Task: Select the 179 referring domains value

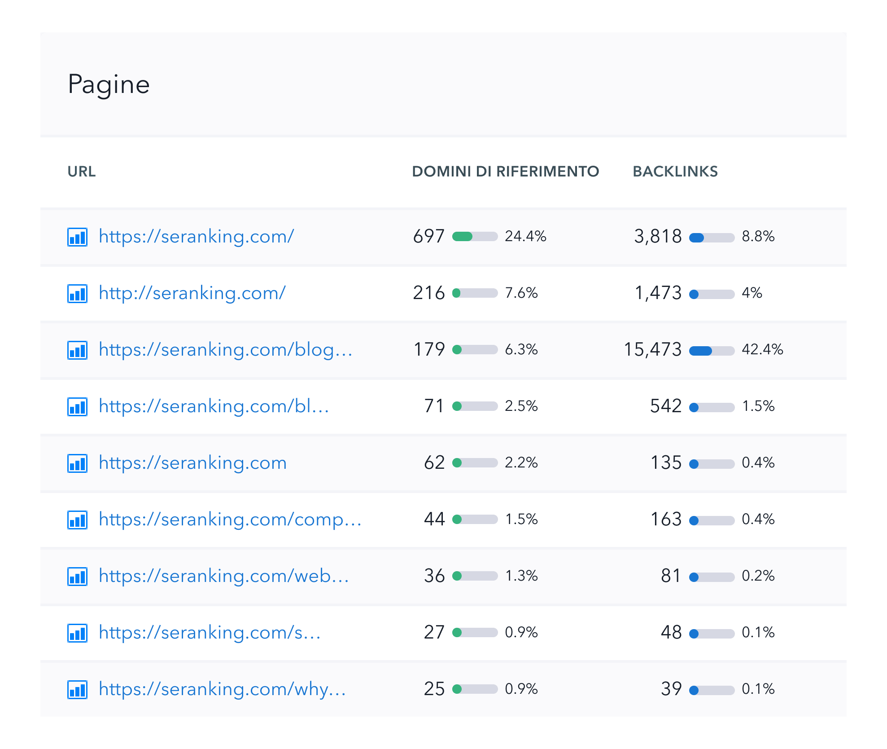Action: (x=429, y=350)
